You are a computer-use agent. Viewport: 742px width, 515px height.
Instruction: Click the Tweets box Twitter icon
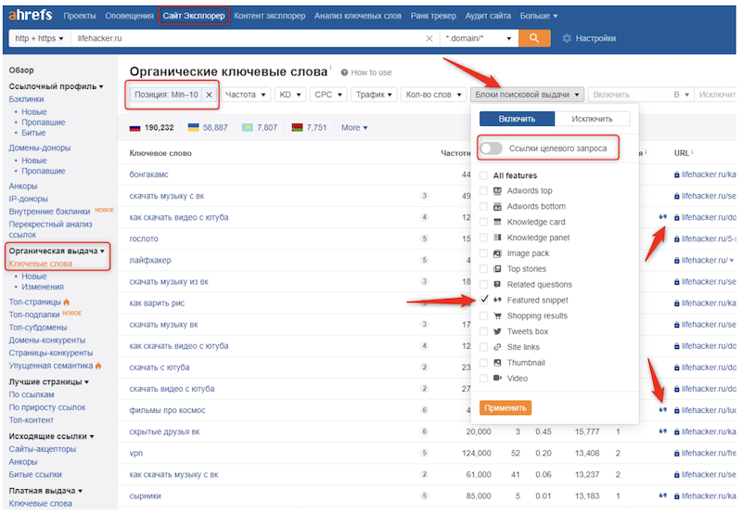pos(497,331)
